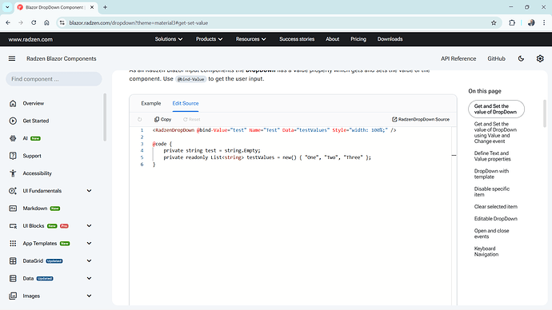Expand Data section chevron

[x=89, y=278]
